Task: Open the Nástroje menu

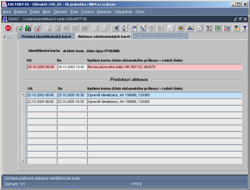Action: (104, 12)
